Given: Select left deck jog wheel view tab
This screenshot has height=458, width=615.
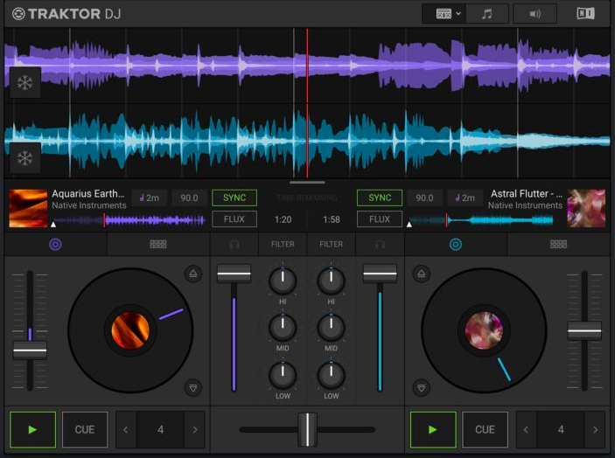Looking at the screenshot, I should 55,245.
